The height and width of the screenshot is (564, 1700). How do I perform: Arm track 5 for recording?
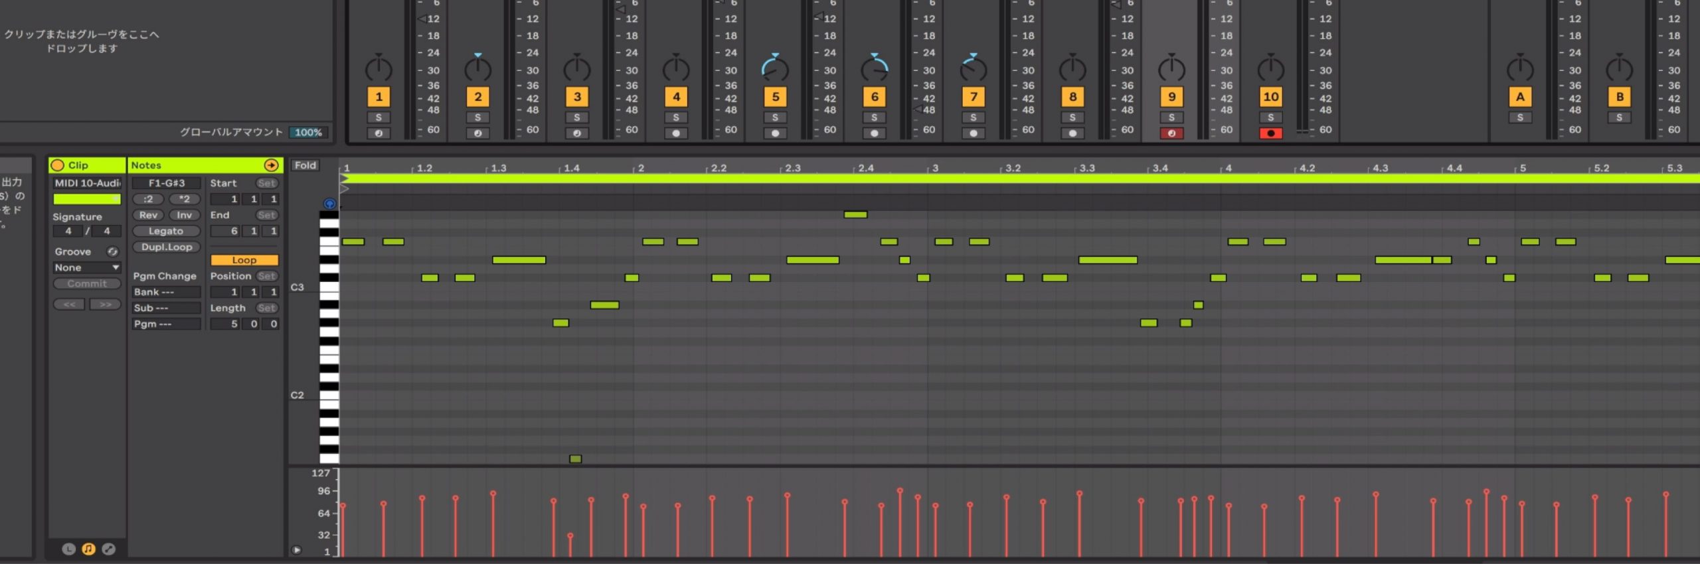775,133
